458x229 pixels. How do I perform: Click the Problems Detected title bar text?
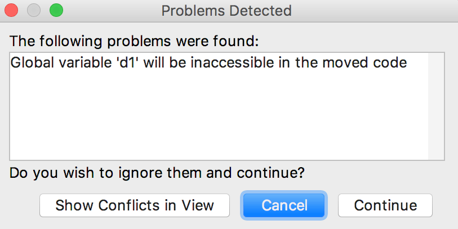point(226,10)
